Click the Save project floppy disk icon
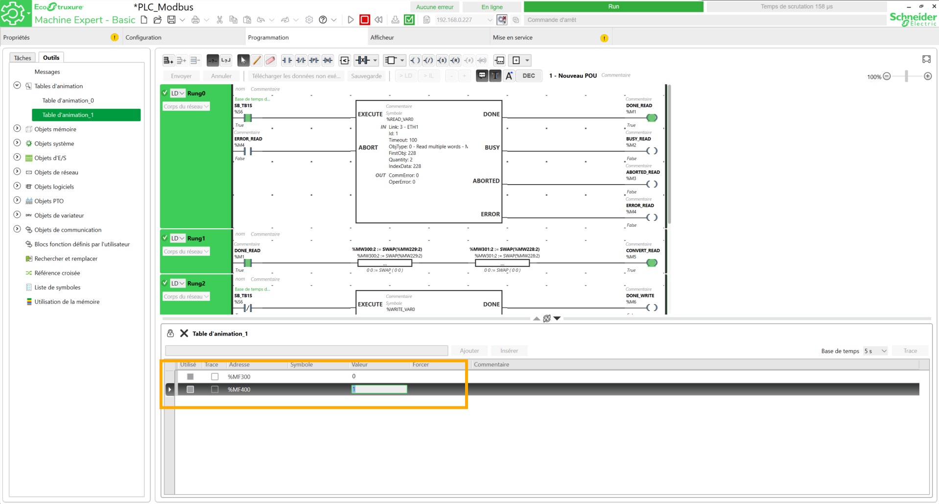Screen dimensions: 939x504 pos(171,20)
